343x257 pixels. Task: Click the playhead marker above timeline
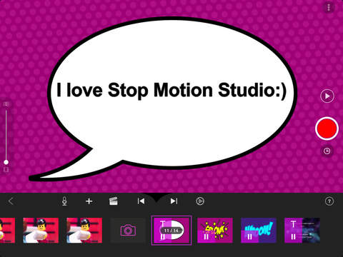pyautogui.click(x=156, y=196)
